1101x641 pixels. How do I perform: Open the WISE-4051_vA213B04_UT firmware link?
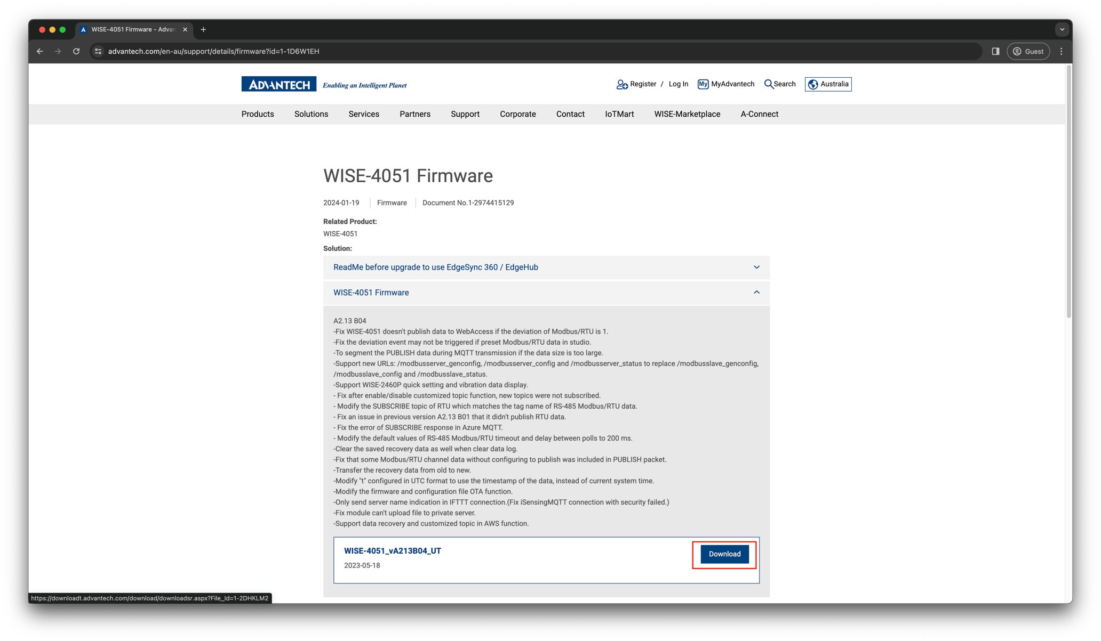(x=393, y=550)
